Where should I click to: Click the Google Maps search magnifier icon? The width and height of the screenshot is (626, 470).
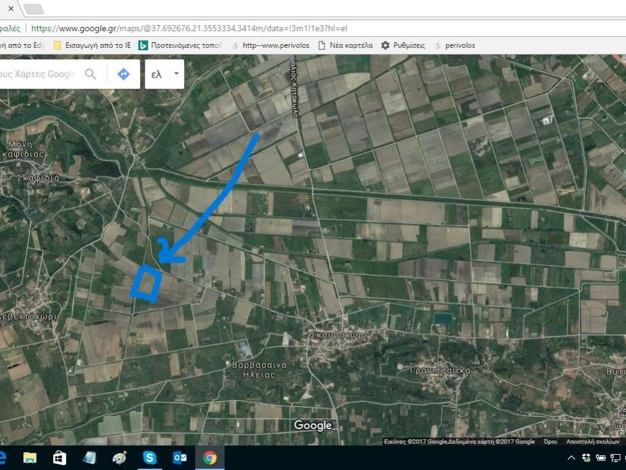90,74
